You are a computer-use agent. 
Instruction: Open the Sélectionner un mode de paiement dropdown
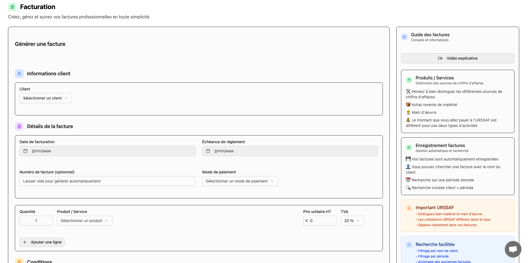240,181
